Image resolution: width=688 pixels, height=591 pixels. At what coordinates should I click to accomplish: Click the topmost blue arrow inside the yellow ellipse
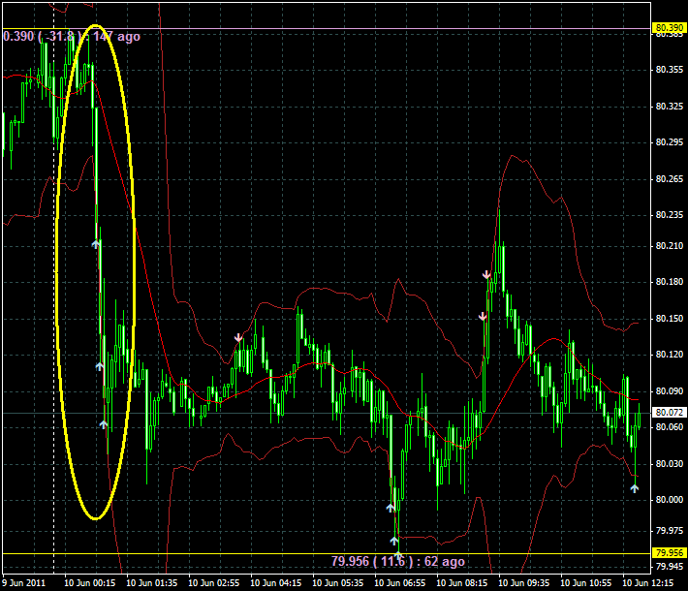(x=96, y=244)
